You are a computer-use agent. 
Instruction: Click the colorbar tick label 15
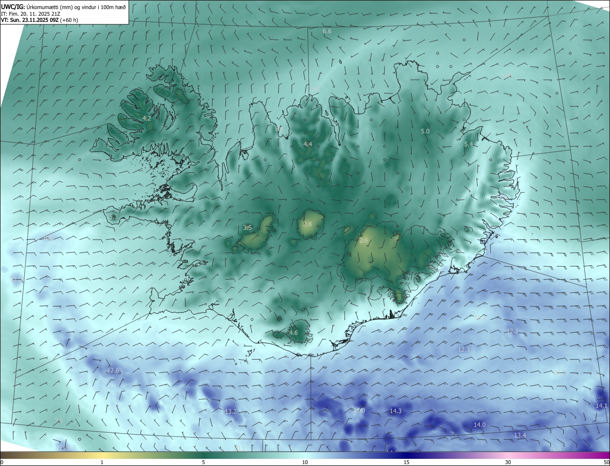coord(407,462)
